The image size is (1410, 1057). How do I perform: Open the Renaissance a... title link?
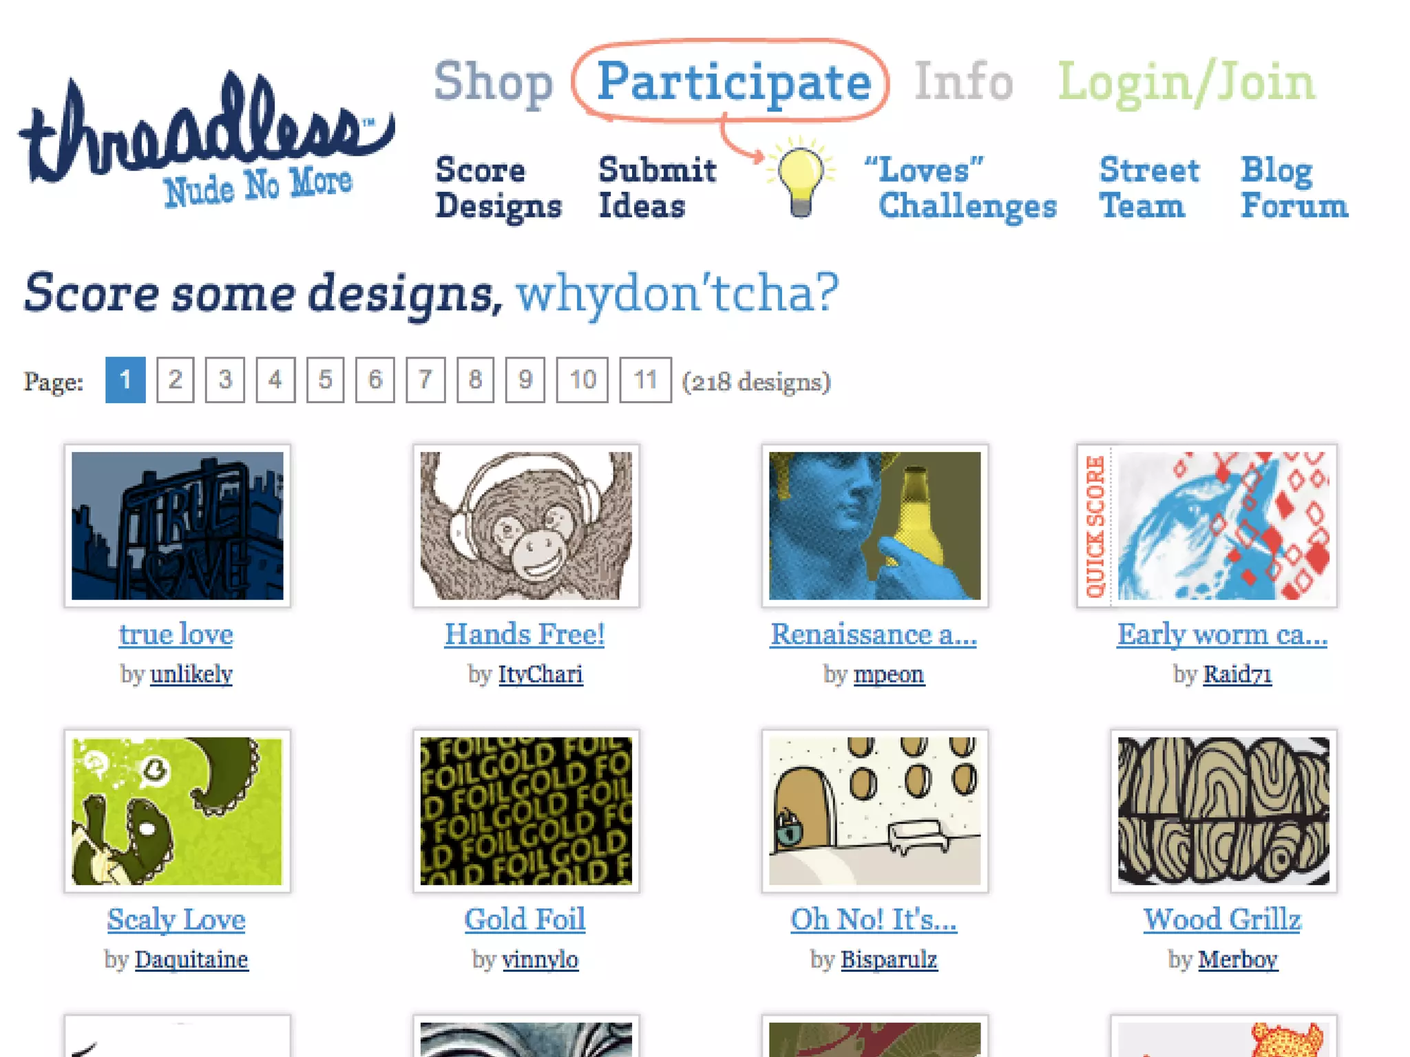tap(874, 634)
